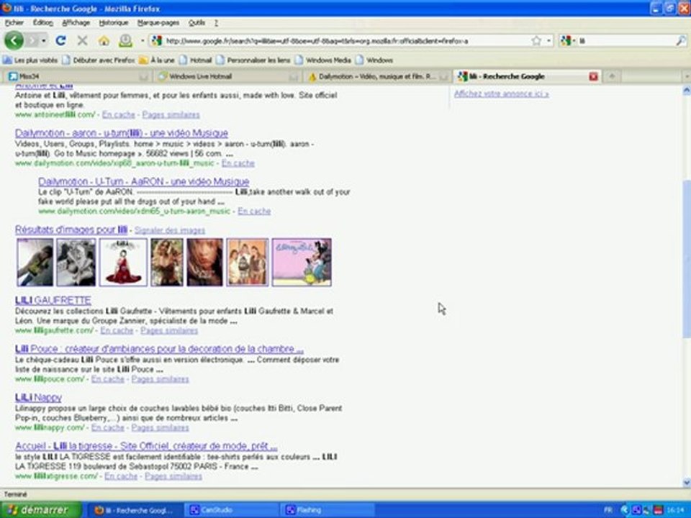Select the Firefox Recherche Google taskbar button
Image resolution: width=691 pixels, height=518 pixels.
click(x=135, y=510)
